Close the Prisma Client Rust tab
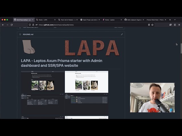 [166, 20]
